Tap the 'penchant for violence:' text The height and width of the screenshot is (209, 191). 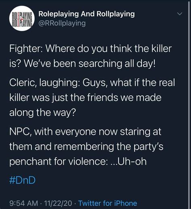58,161
